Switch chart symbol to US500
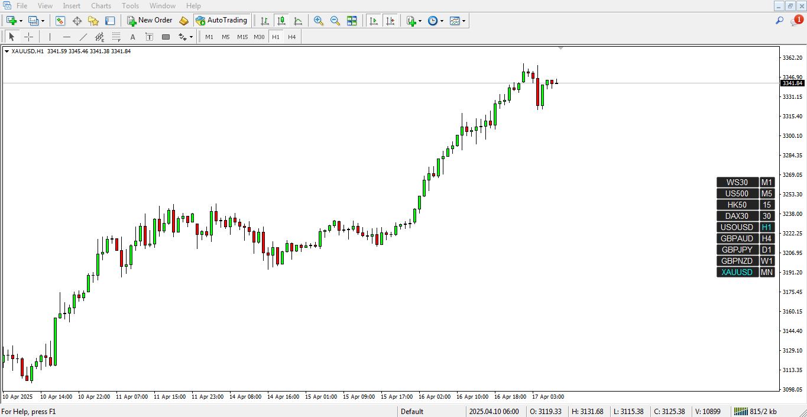 point(737,193)
